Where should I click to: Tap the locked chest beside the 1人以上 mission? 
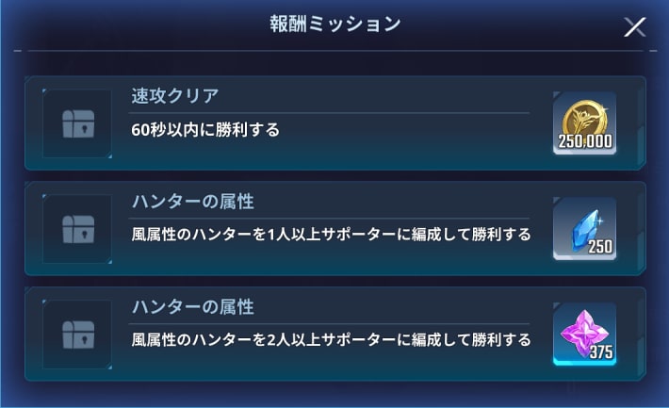pyautogui.click(x=77, y=230)
